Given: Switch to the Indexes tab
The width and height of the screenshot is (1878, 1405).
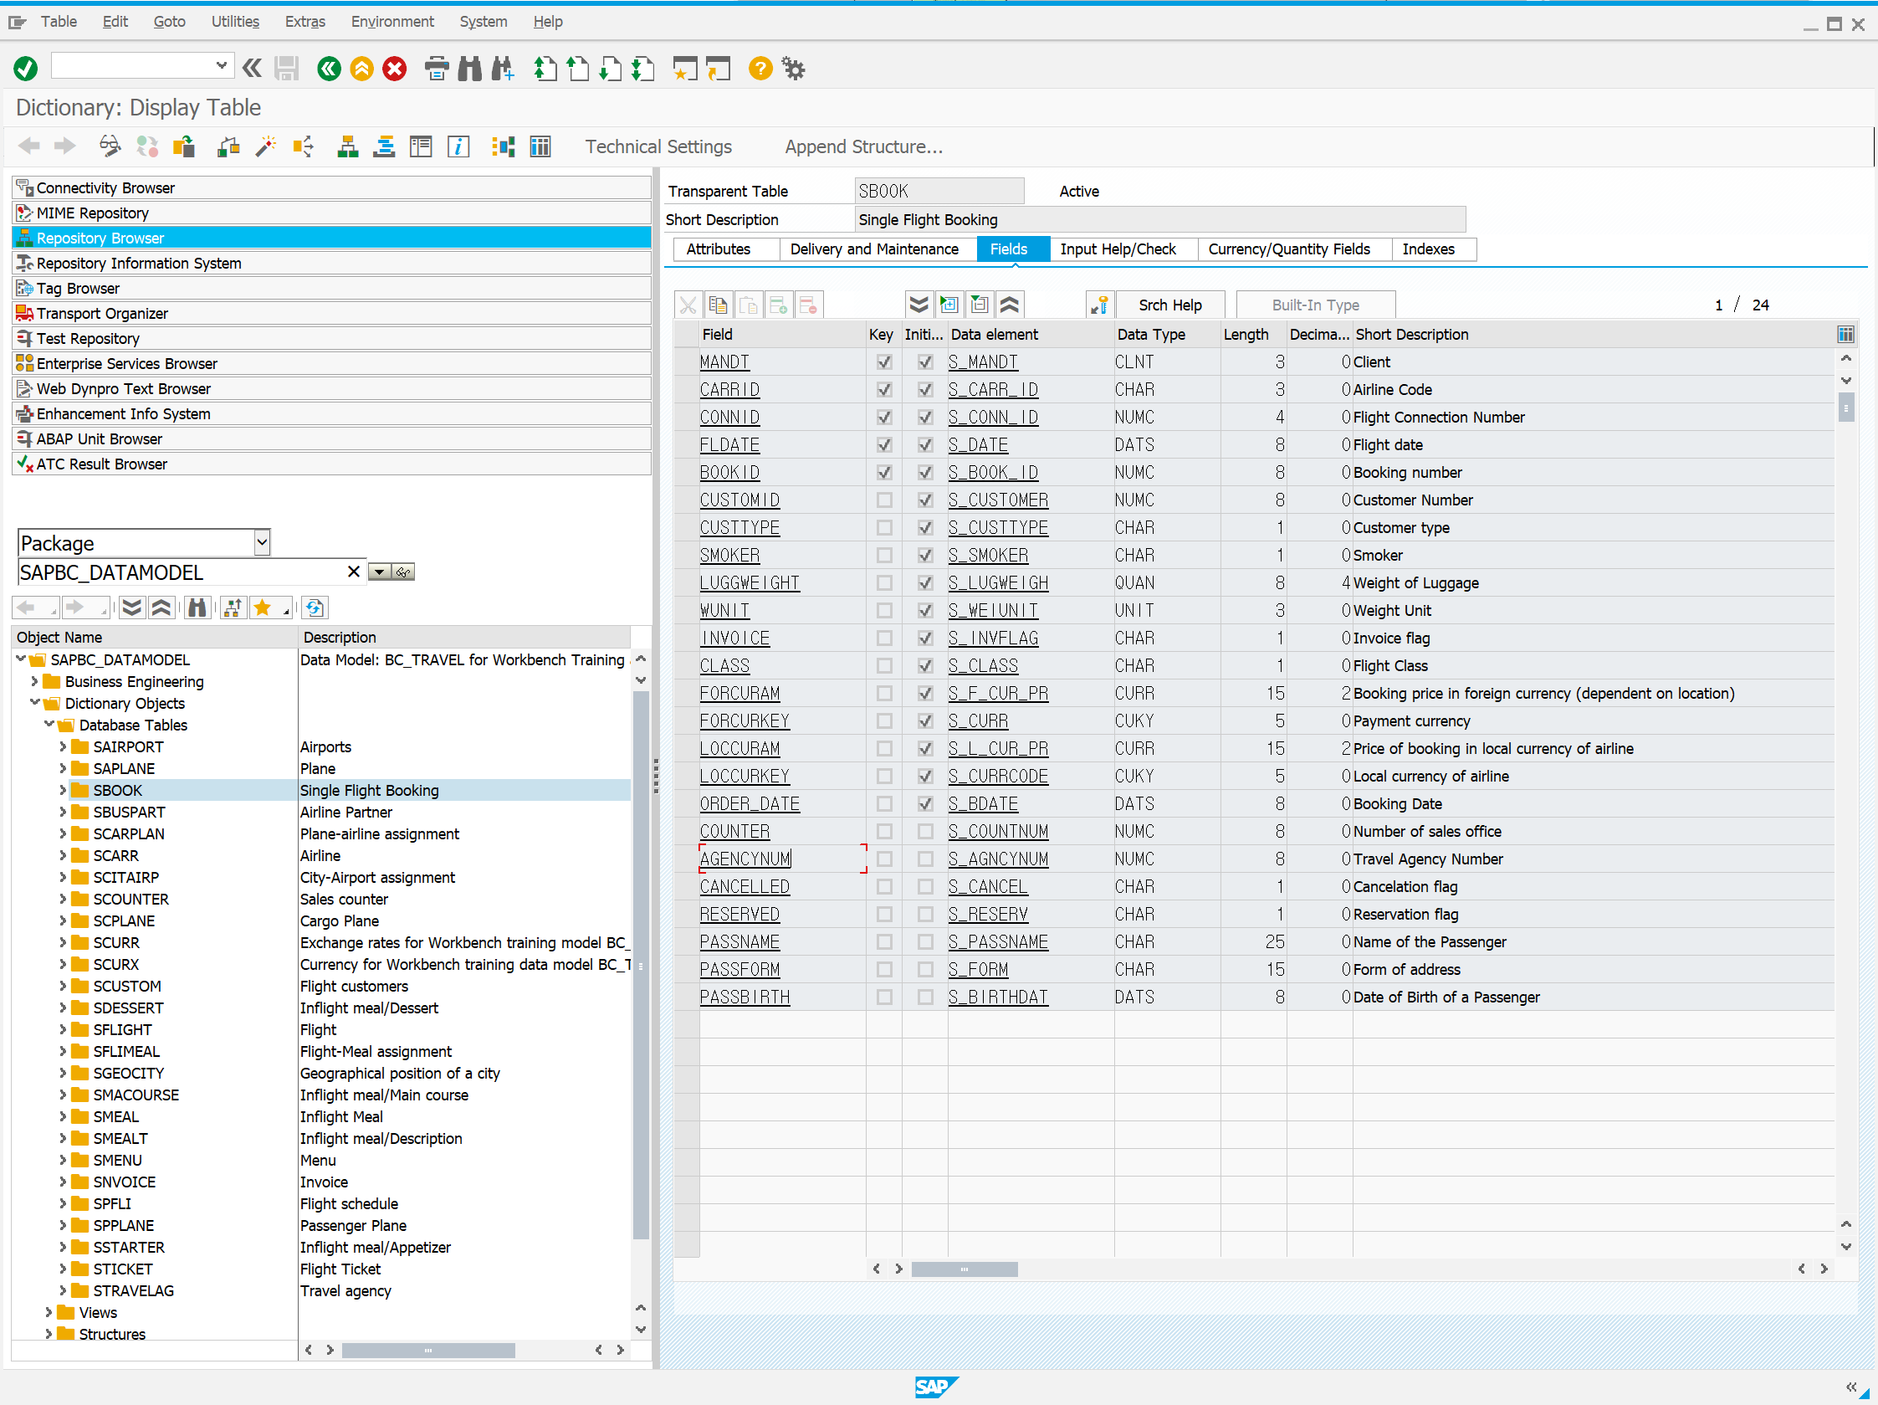Looking at the screenshot, I should point(1427,249).
